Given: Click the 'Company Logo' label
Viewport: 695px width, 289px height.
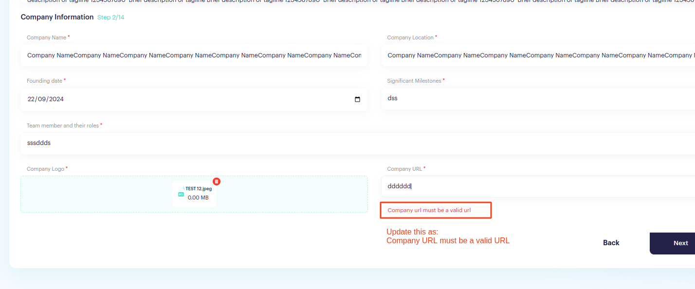Looking at the screenshot, I should pos(45,169).
